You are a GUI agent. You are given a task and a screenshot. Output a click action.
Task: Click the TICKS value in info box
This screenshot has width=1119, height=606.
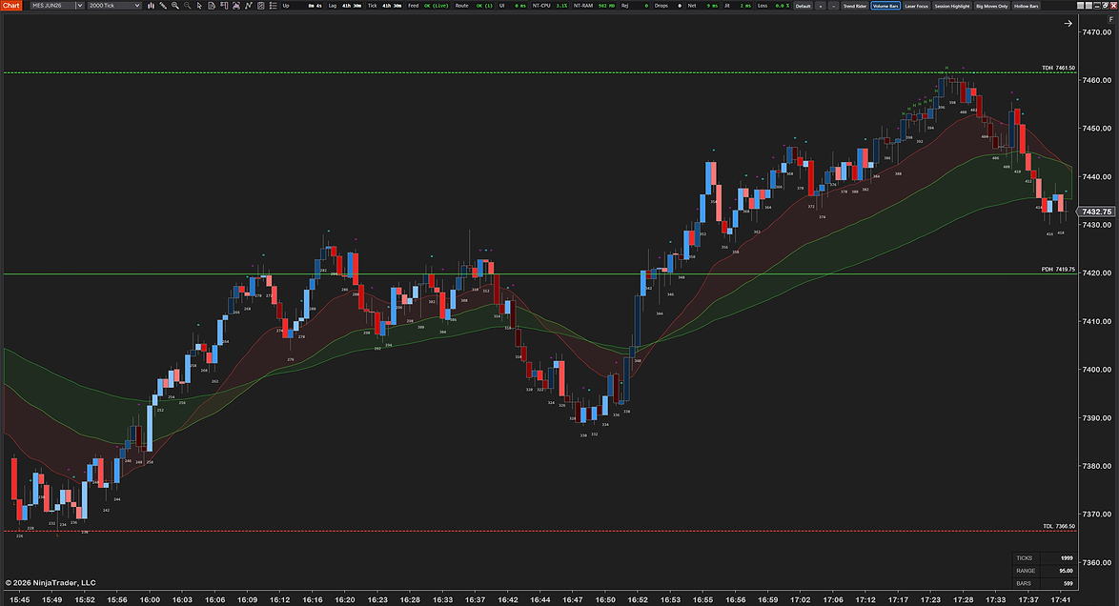[1067, 558]
